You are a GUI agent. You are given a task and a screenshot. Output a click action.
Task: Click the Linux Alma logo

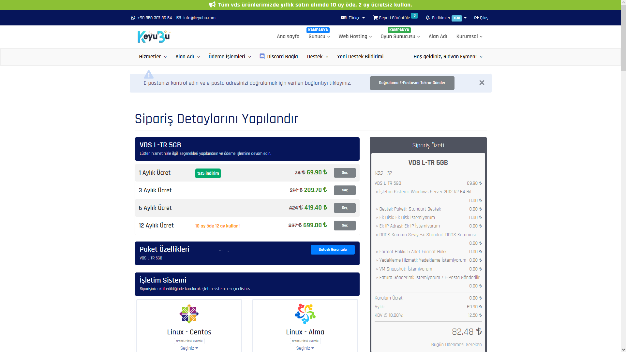[305, 314]
